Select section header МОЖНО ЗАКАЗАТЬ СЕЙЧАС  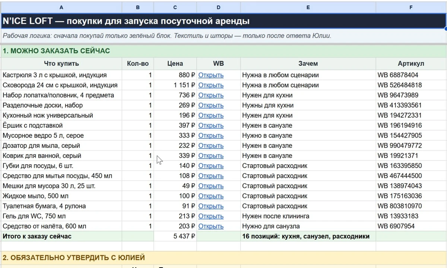[x=223, y=51]
